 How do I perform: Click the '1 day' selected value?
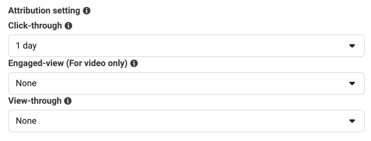[x=26, y=45]
